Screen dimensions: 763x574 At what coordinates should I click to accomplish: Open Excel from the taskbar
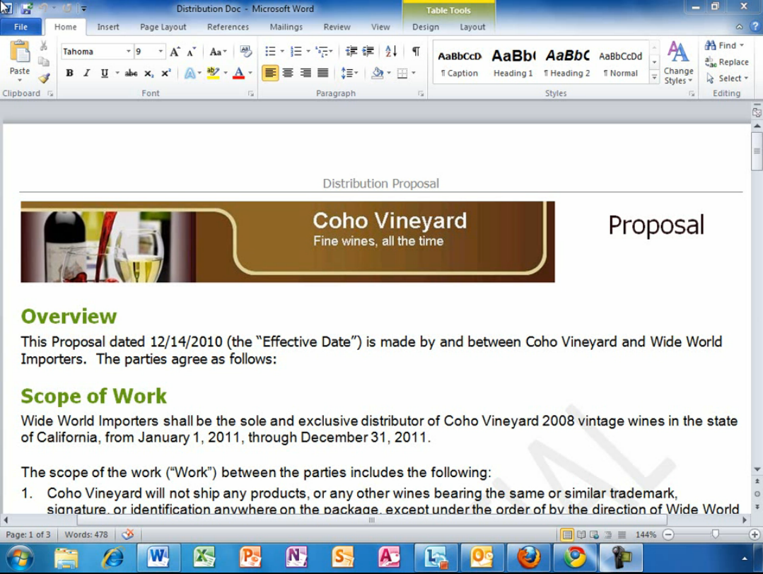point(204,558)
